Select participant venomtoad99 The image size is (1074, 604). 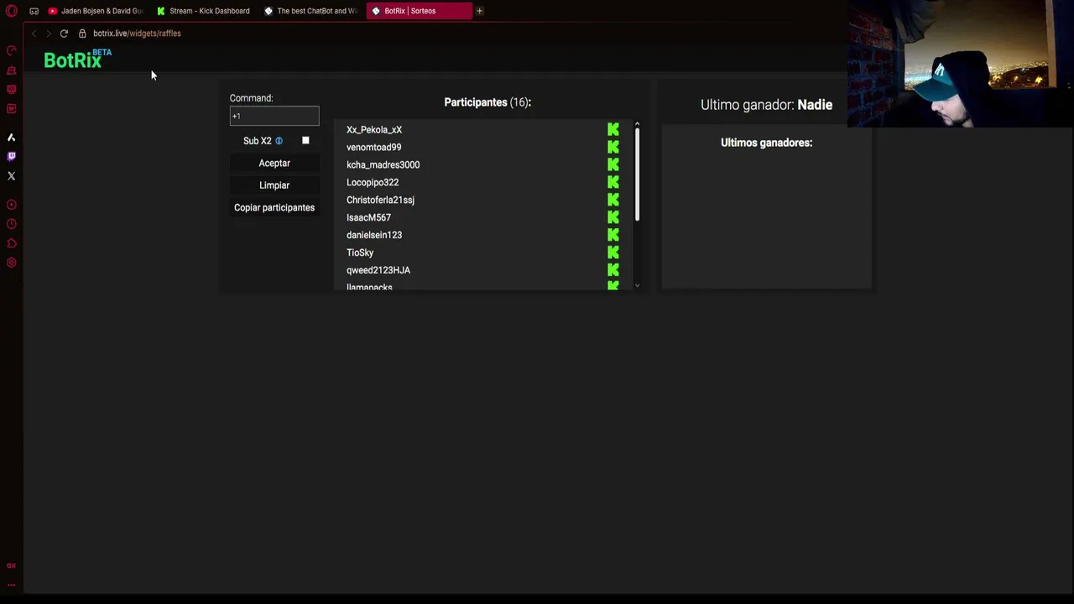click(374, 148)
